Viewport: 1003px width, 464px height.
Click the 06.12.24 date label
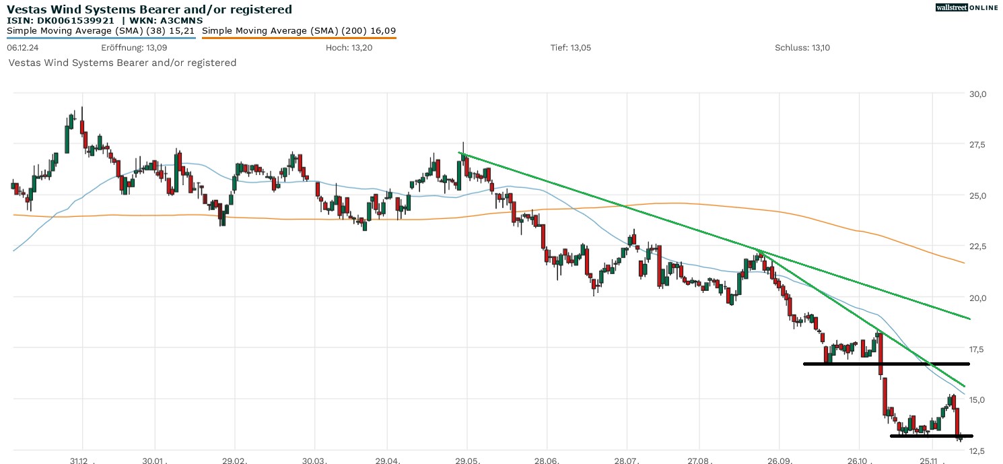tap(20, 48)
